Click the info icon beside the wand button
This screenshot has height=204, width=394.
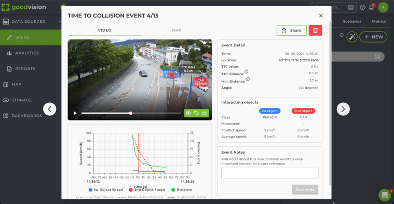click(342, 35)
